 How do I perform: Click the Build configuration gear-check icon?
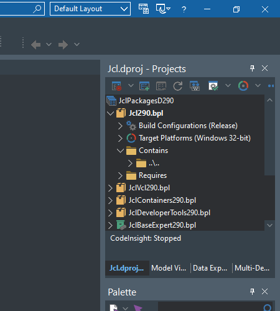[x=213, y=86]
